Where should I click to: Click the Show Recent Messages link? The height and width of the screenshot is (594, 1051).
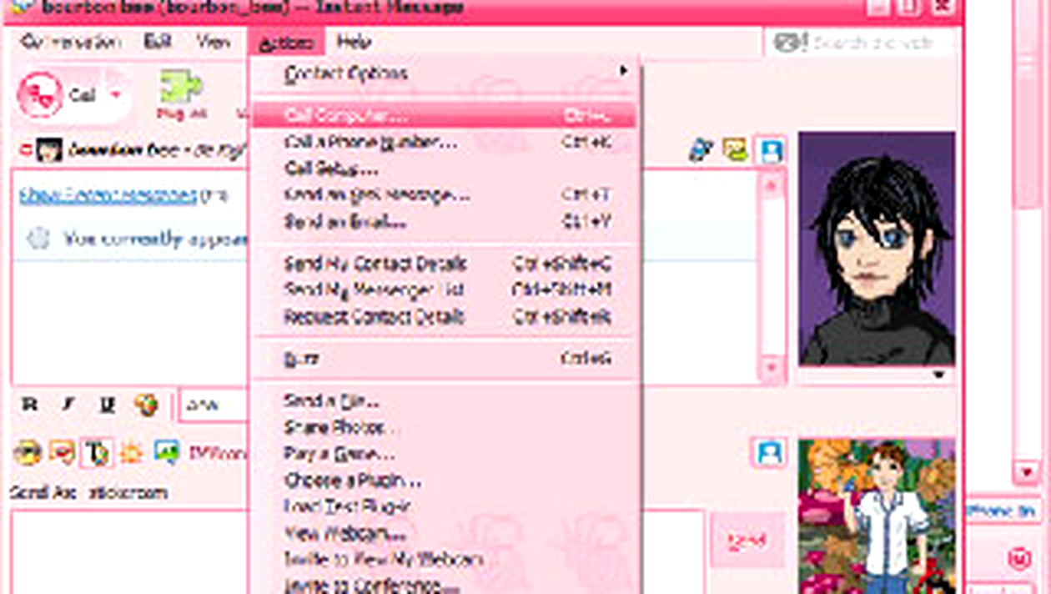point(108,195)
